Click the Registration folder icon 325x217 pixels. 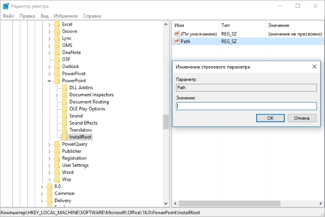(x=57, y=158)
